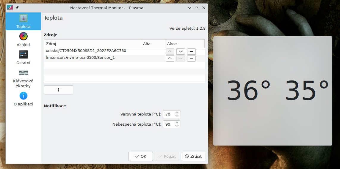Screen dimensions: 340x169
Task: Decrease the Varovná teplota value
Action: tap(177, 116)
